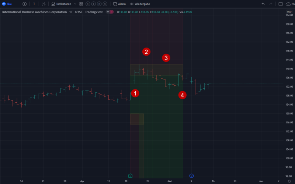Click the blue dividend D marker

[x=191, y=176]
